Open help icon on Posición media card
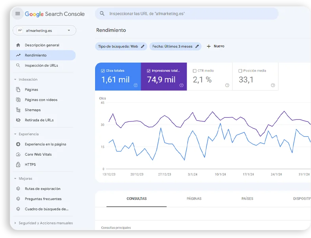Screen dimensions: 311x238 [x=273, y=85]
